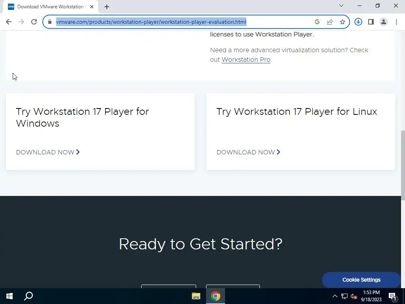Click the Ready to Get Started? heading
The height and width of the screenshot is (304, 405).
[201, 244]
